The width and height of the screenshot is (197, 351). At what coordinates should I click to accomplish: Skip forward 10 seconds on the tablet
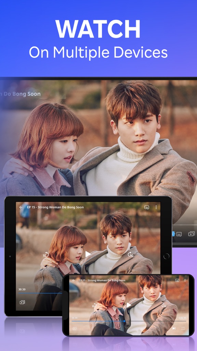[x=130, y=254]
